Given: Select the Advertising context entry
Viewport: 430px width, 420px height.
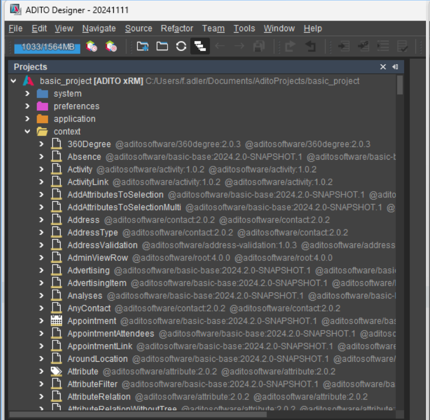Looking at the screenshot, I should click(89, 270).
